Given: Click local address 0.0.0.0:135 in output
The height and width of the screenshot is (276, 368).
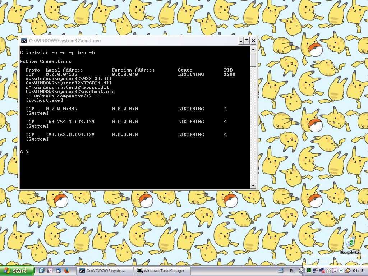Looking at the screenshot, I should (x=61, y=74).
